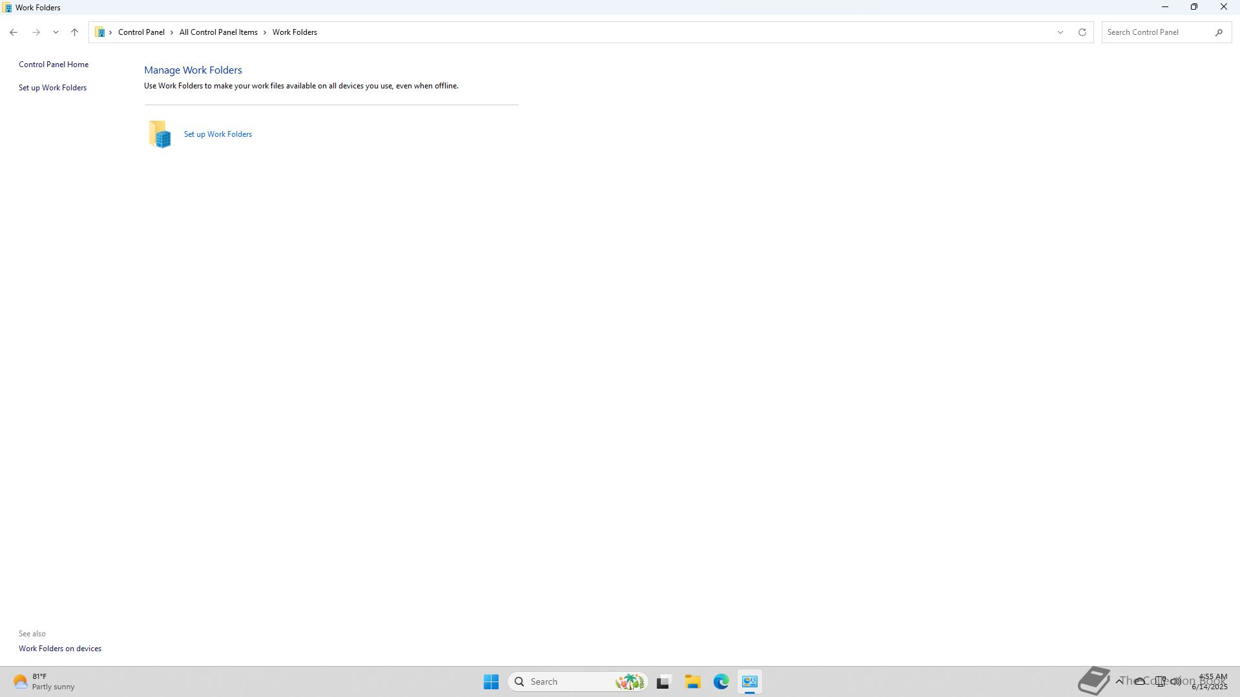Click the Work Folders folder icon
This screenshot has width=1240, height=697.
160,134
